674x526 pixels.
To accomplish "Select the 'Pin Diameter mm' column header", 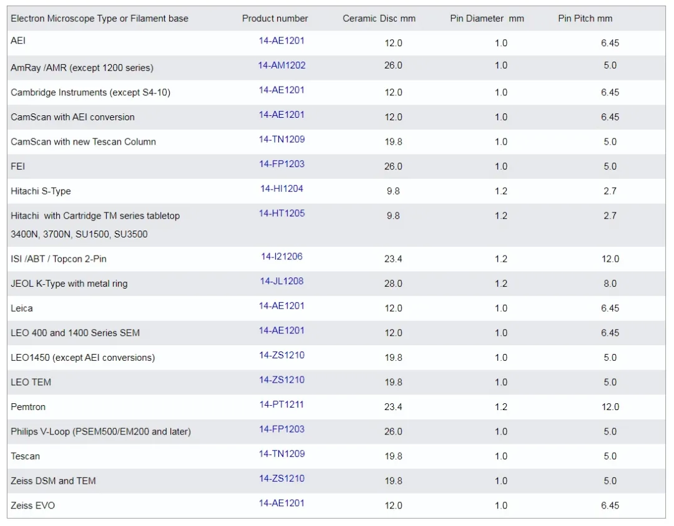I will tap(487, 19).
